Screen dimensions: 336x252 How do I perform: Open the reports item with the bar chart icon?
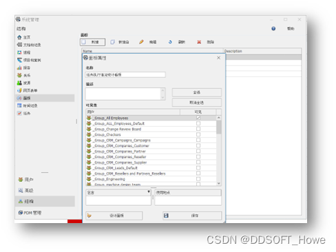pyautogui.click(x=24, y=67)
